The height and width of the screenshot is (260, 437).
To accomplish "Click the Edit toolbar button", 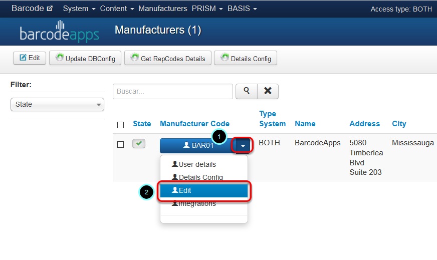I will 30,58.
